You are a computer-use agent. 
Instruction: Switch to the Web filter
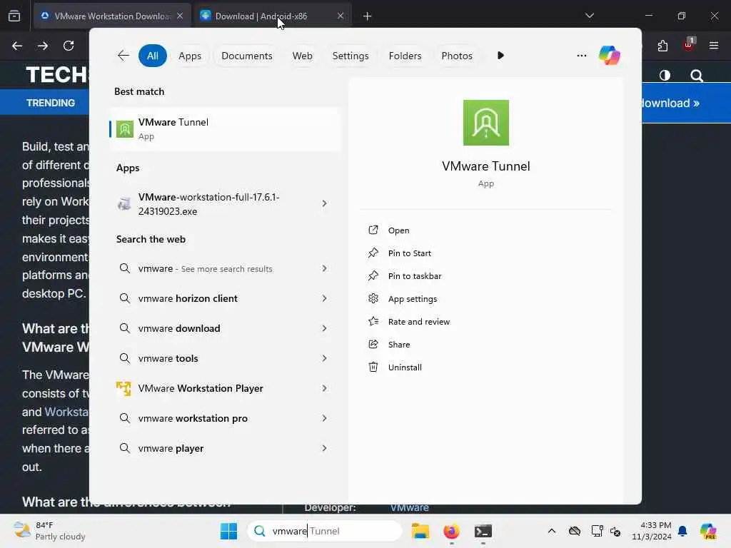[x=302, y=56]
